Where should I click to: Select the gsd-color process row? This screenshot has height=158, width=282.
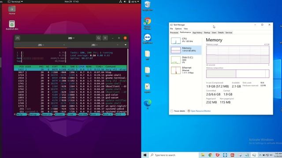click(x=70, y=95)
